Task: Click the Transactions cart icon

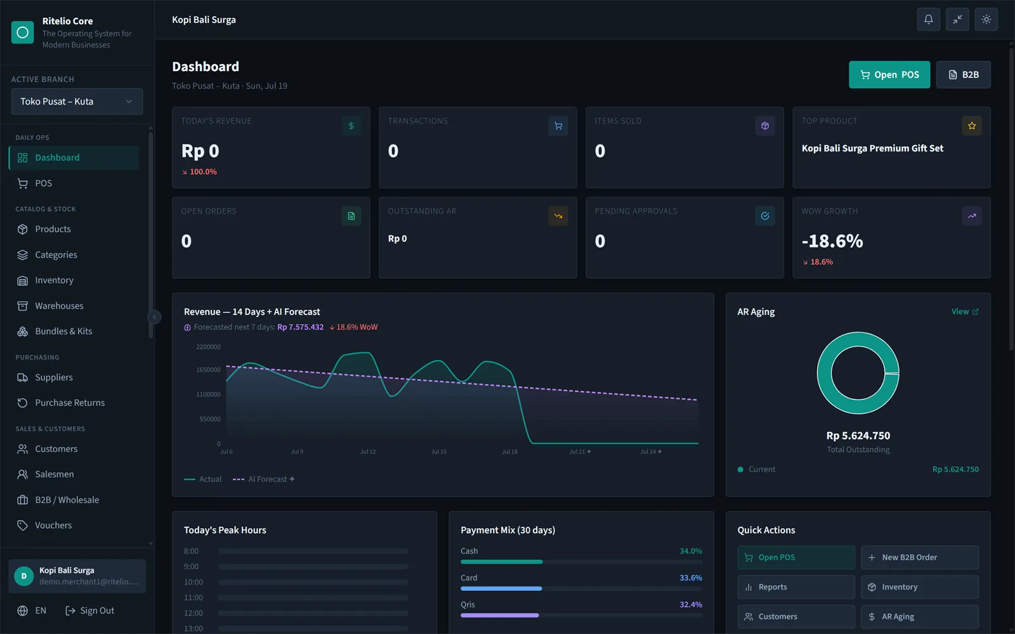Action: [558, 126]
